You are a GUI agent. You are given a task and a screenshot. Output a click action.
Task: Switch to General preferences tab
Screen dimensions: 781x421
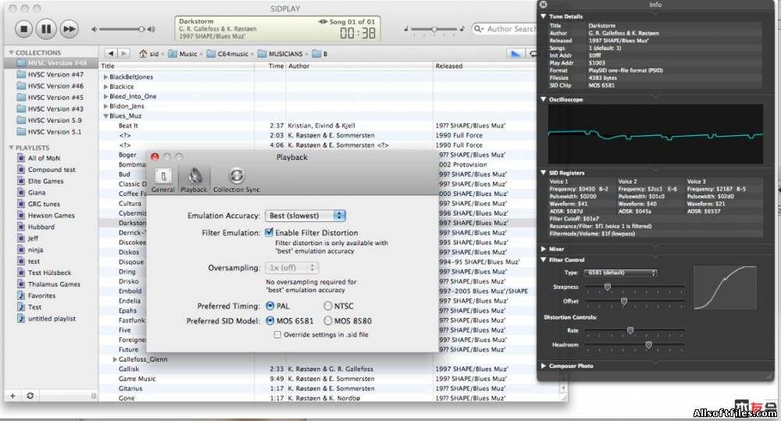(x=163, y=180)
